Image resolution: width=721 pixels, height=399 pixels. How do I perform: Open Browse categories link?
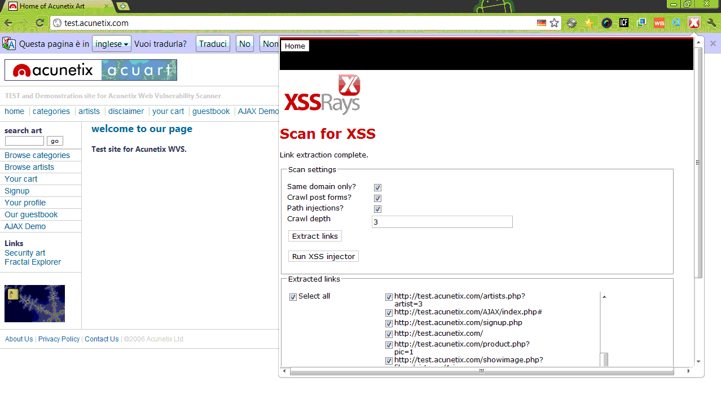tap(37, 155)
